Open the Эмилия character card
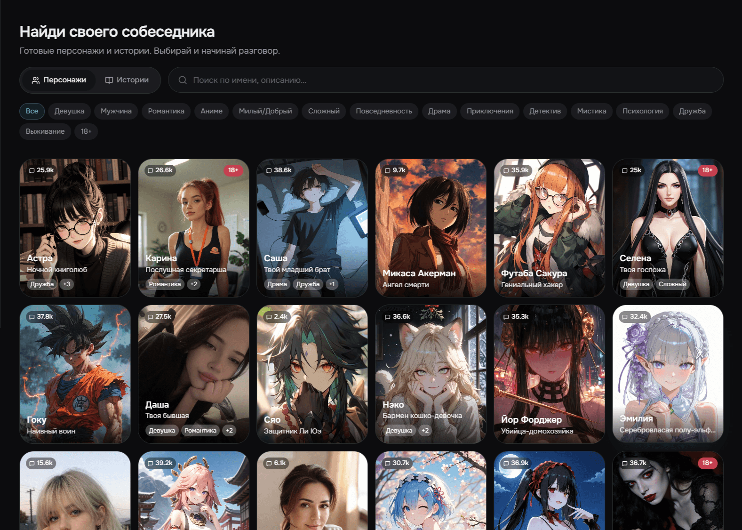This screenshot has height=530, width=742. click(668, 374)
